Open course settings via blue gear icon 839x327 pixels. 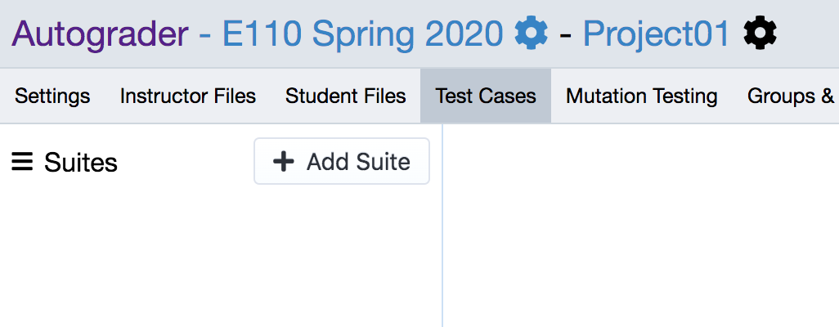531,34
